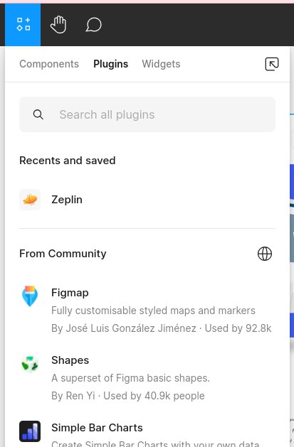Click the From Community heading
This screenshot has width=294, height=447.
tap(63, 254)
